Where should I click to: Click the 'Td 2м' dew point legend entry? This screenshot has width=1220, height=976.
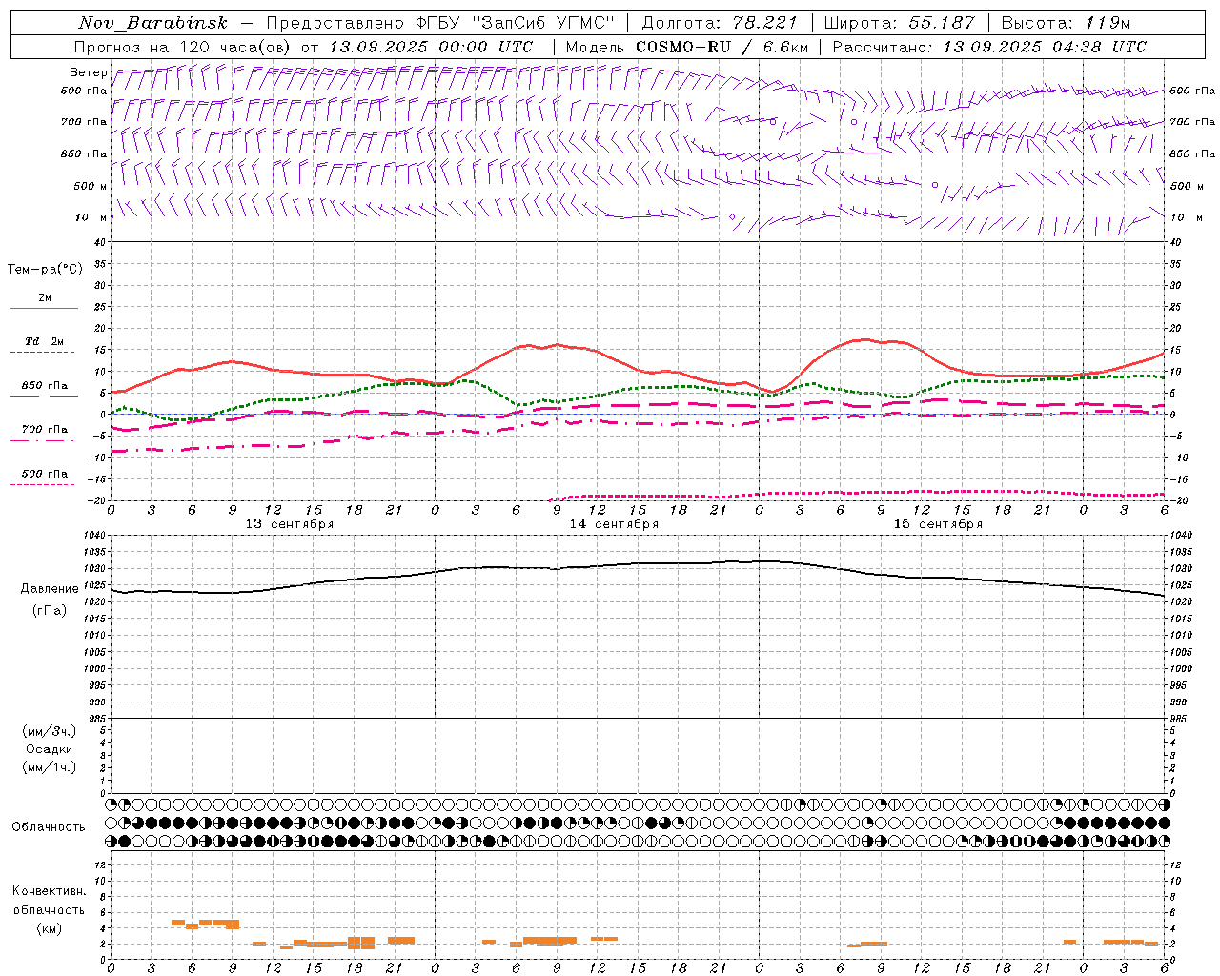pos(44,341)
